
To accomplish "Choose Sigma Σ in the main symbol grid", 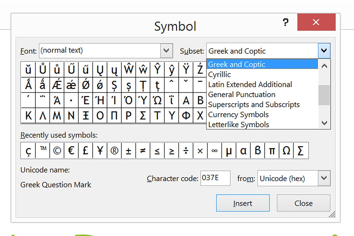I will point(143,115).
